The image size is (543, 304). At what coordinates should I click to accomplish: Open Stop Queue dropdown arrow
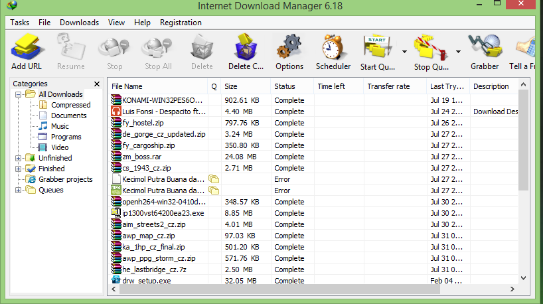pos(458,52)
